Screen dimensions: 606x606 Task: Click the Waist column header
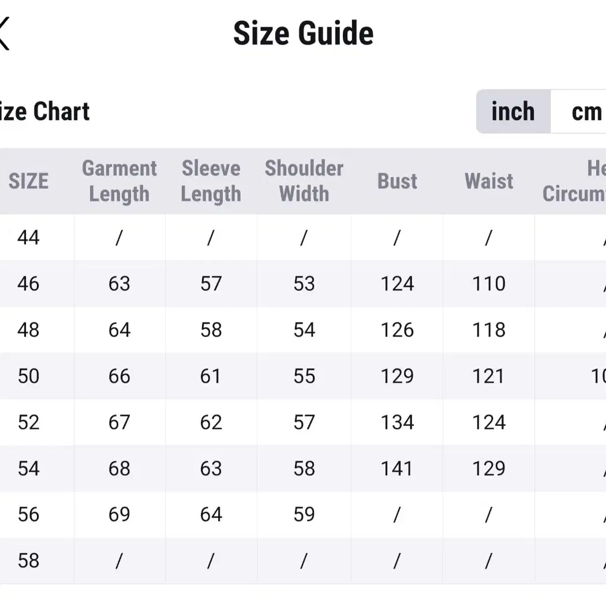point(489,181)
